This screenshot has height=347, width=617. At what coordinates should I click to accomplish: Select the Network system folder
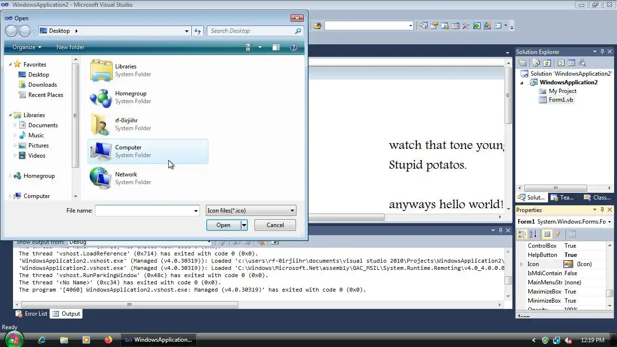point(148,178)
